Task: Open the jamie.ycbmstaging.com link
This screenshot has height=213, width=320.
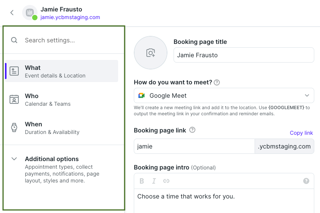Action: (x=70, y=17)
